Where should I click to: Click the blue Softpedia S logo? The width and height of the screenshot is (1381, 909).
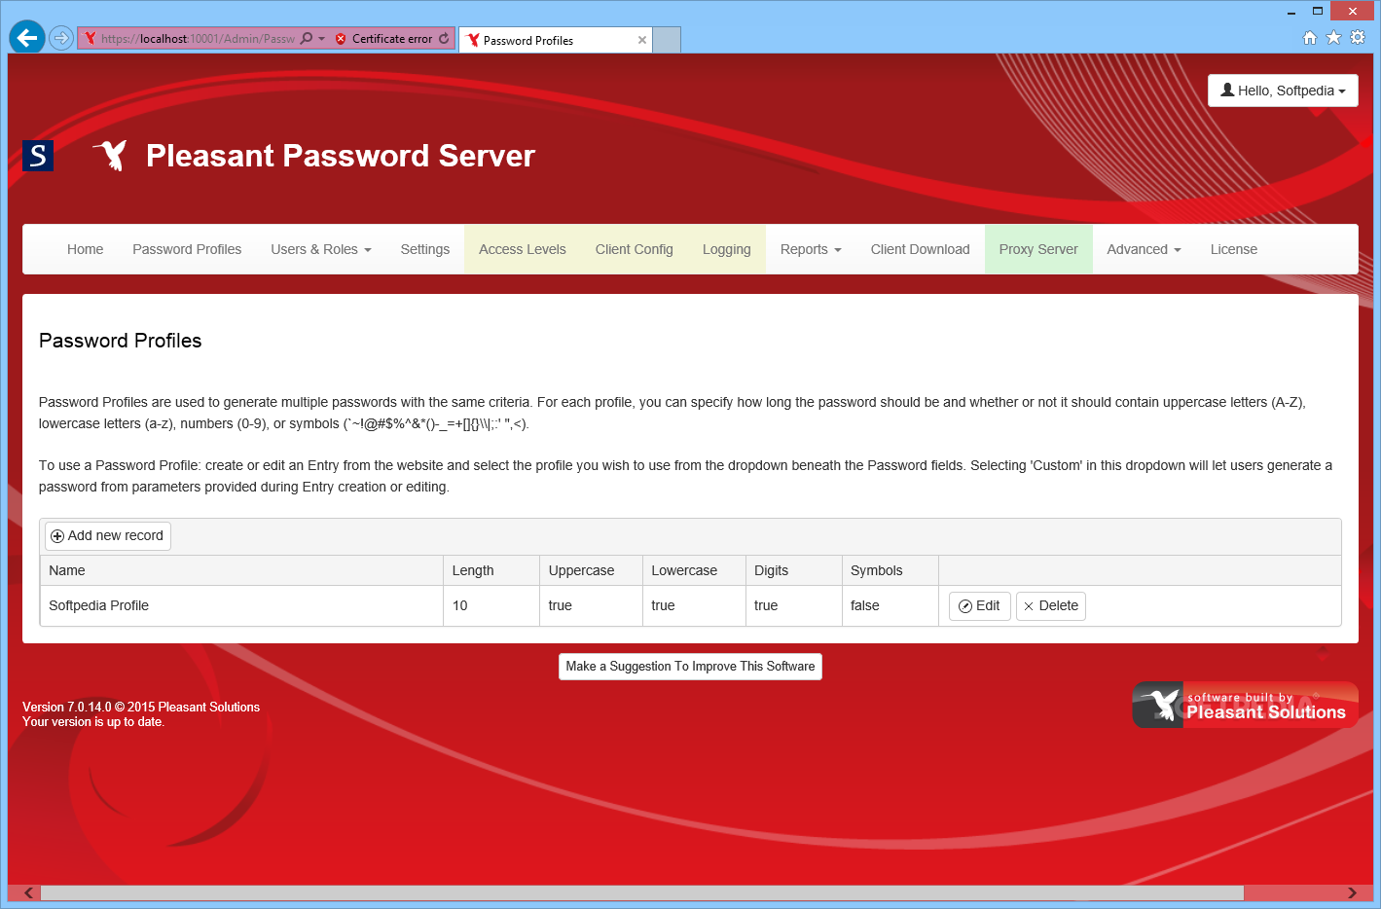[38, 156]
